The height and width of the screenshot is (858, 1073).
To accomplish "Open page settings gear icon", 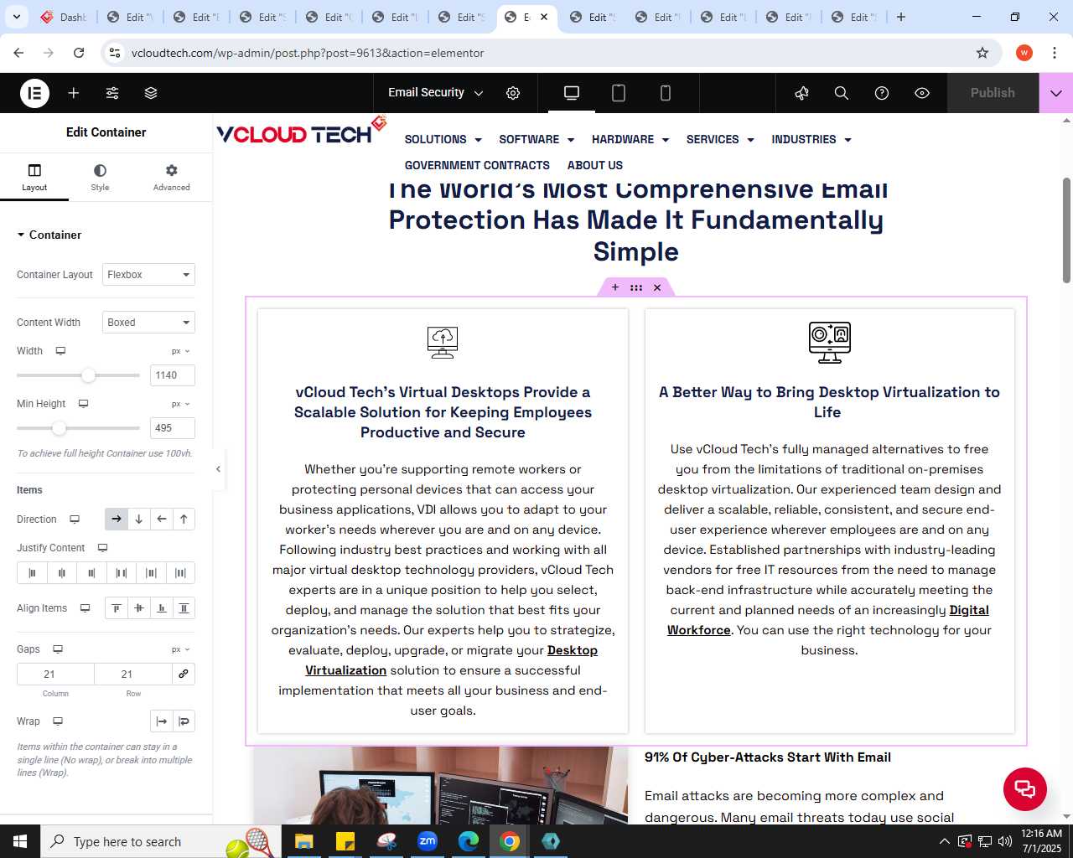I will pos(513,93).
